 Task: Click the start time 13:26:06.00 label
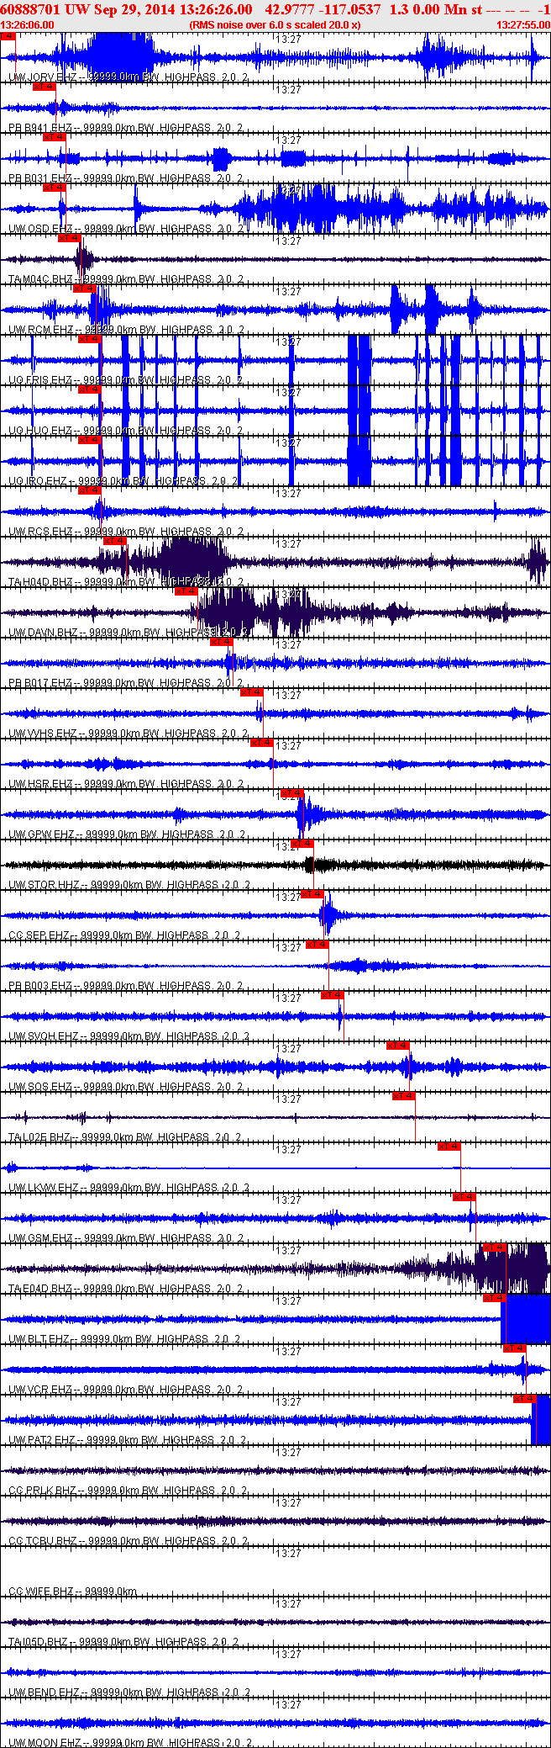[27, 25]
